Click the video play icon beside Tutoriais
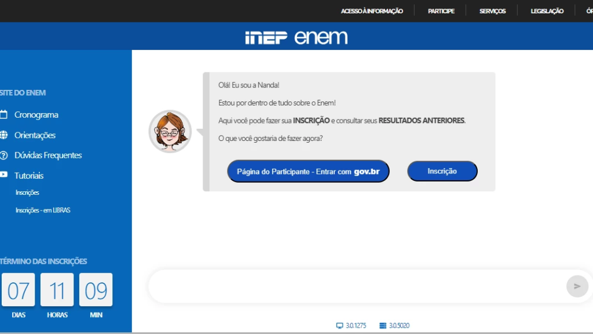The height and width of the screenshot is (334, 593). (3, 175)
